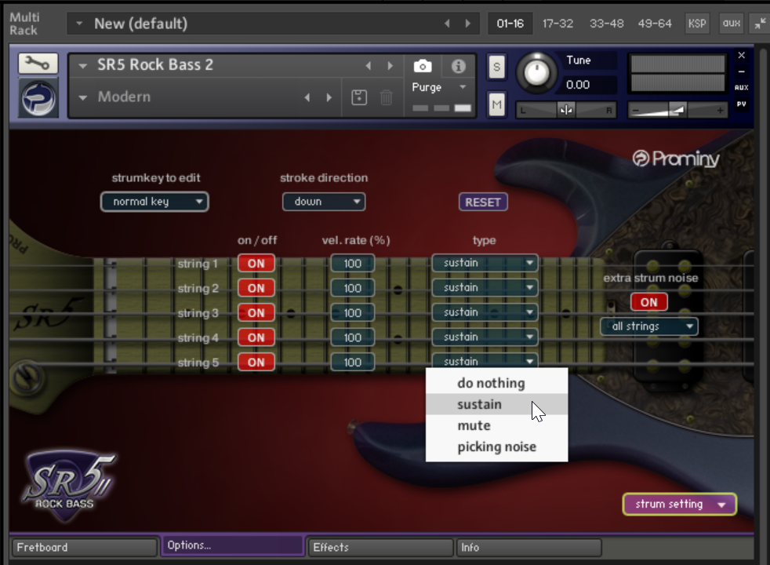The width and height of the screenshot is (770, 565).
Task: Open the wrench instrument edit mode
Action: click(x=38, y=64)
